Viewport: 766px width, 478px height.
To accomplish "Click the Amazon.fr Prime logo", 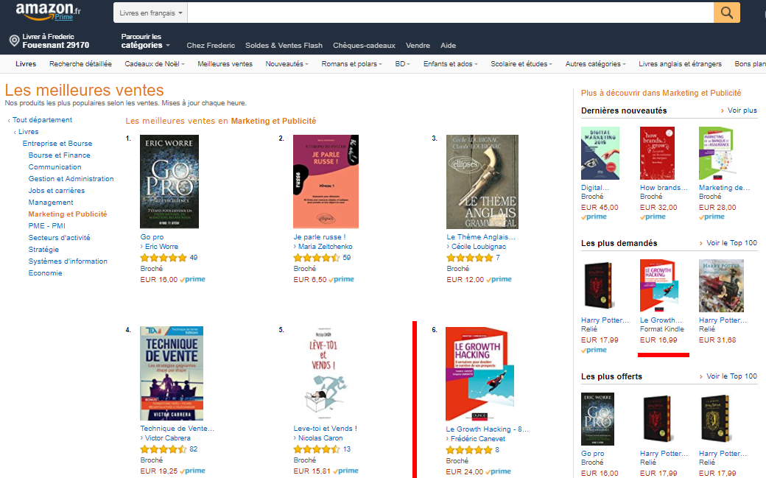I will [49, 12].
